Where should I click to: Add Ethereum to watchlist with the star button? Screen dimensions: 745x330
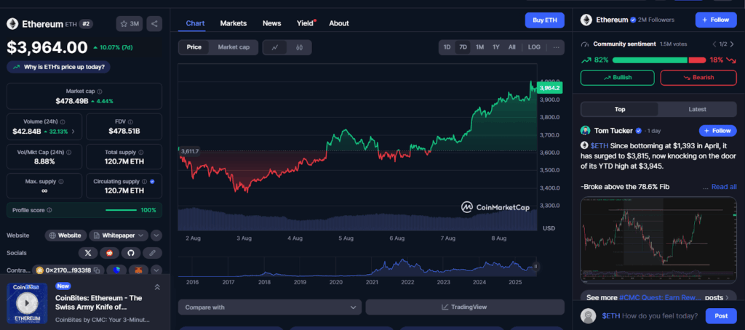pos(130,24)
